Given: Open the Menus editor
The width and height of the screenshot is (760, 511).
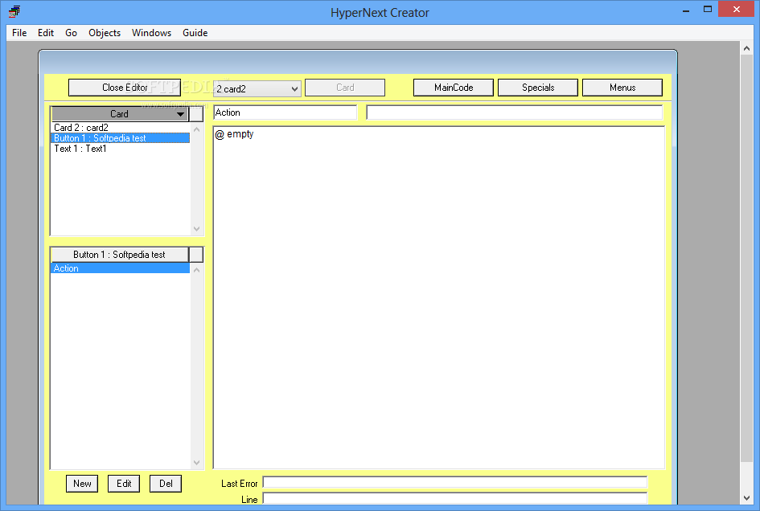Looking at the screenshot, I should point(622,88).
